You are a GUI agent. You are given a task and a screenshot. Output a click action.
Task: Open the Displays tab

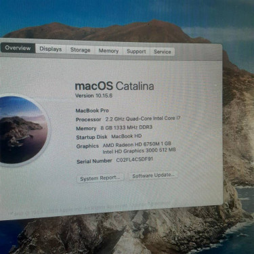51,49
